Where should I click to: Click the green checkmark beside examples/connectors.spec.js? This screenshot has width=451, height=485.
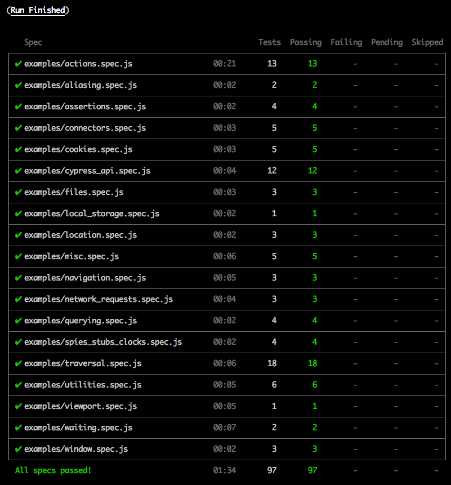18,128
